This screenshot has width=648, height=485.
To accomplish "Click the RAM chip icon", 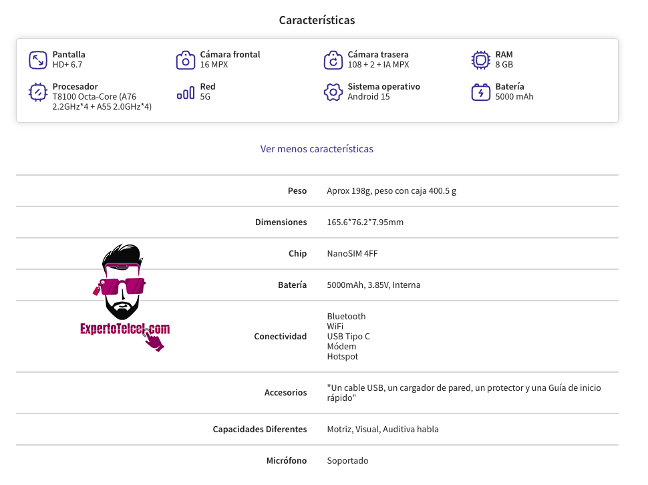I will 480,60.
